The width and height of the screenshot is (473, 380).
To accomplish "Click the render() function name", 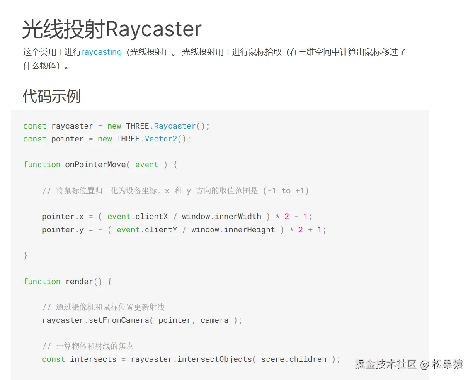I will coord(84,282).
